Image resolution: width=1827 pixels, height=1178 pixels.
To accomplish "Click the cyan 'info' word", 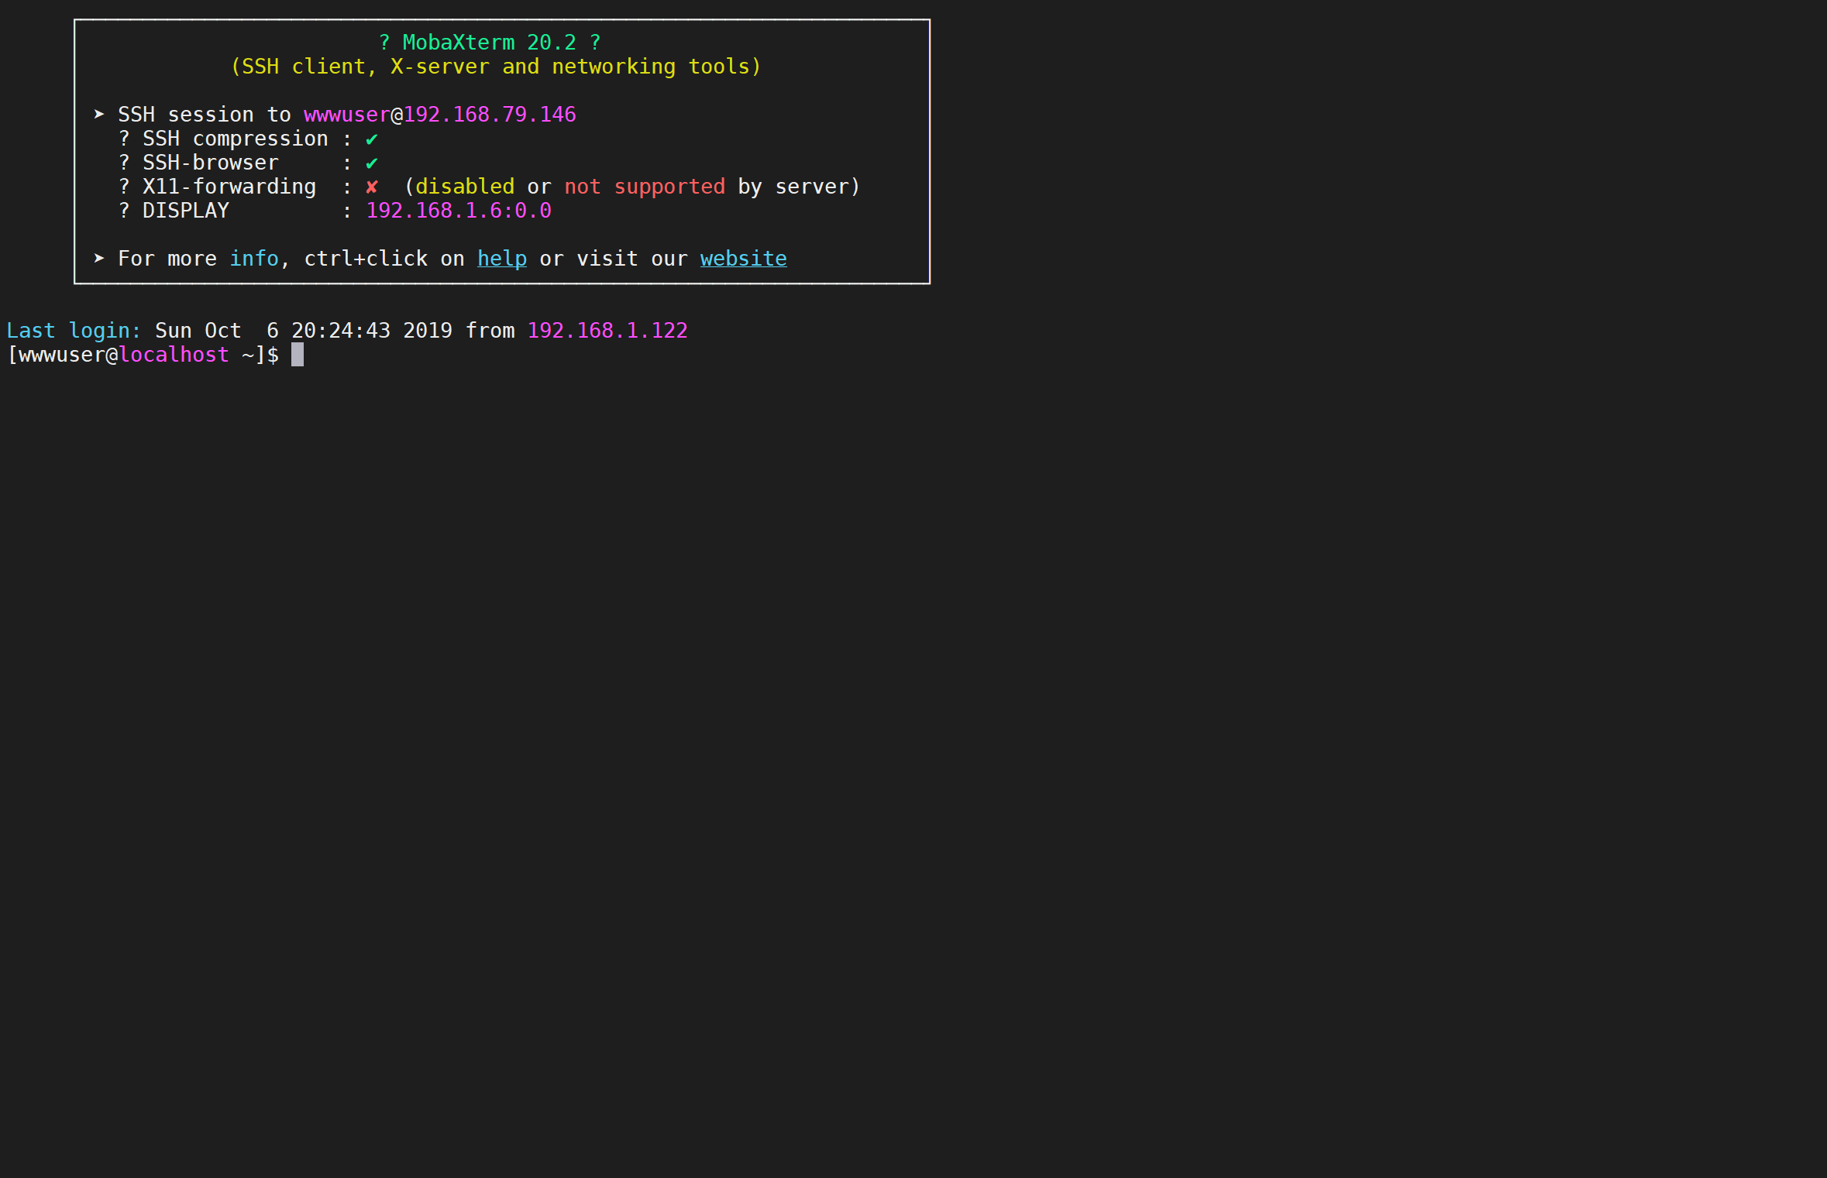I will 254,259.
